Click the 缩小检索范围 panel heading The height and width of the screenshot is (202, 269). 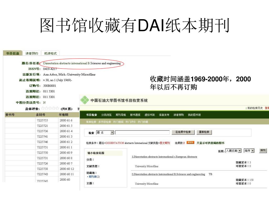96,153
